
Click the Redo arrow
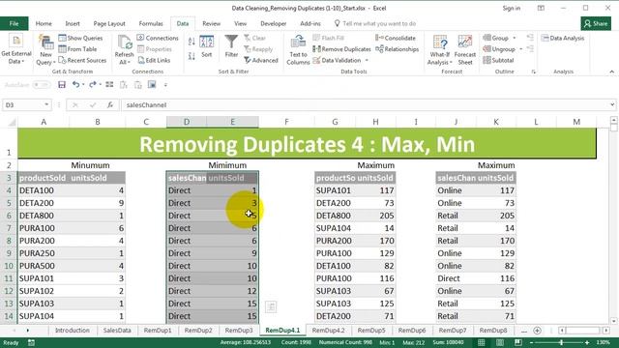[93, 84]
